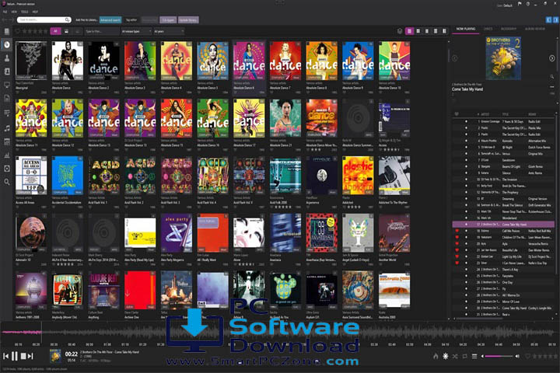Toggle red heart on playlist track 23
Image resolution: width=560 pixels, height=373 pixels.
[x=457, y=263]
